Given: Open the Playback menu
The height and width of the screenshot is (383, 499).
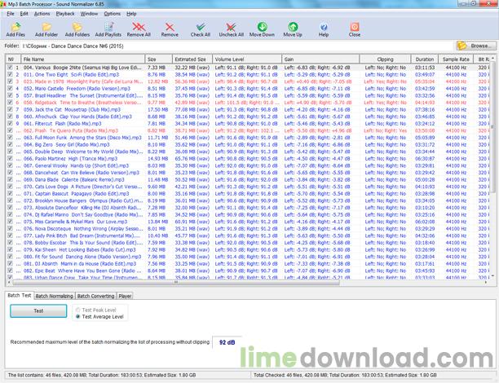Looking at the screenshot, I should 65,14.
